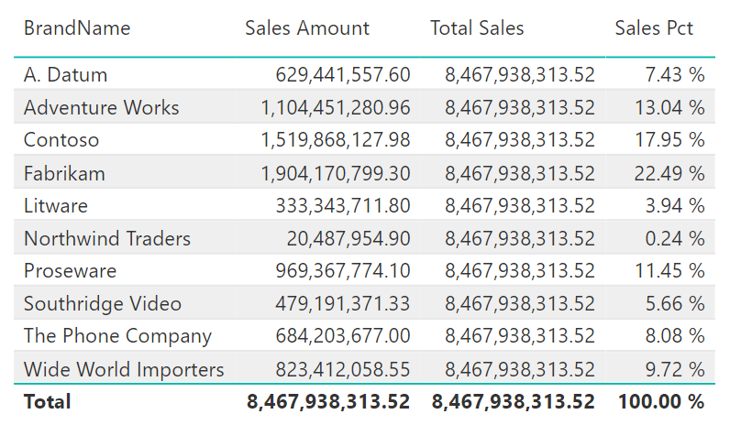This screenshot has height=436, width=730.
Task: Click the 7.43 % cell
Action: tap(675, 75)
